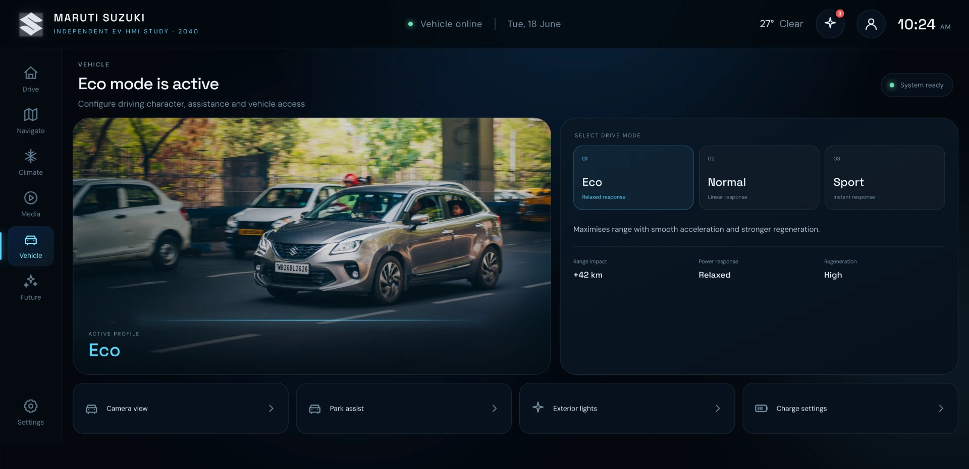Click the Maruti Suzuki logo
969x469 pixels.
tap(31, 24)
